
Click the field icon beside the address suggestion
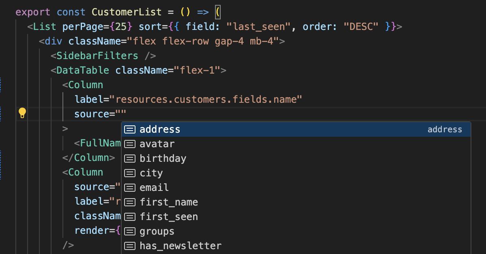click(130, 129)
